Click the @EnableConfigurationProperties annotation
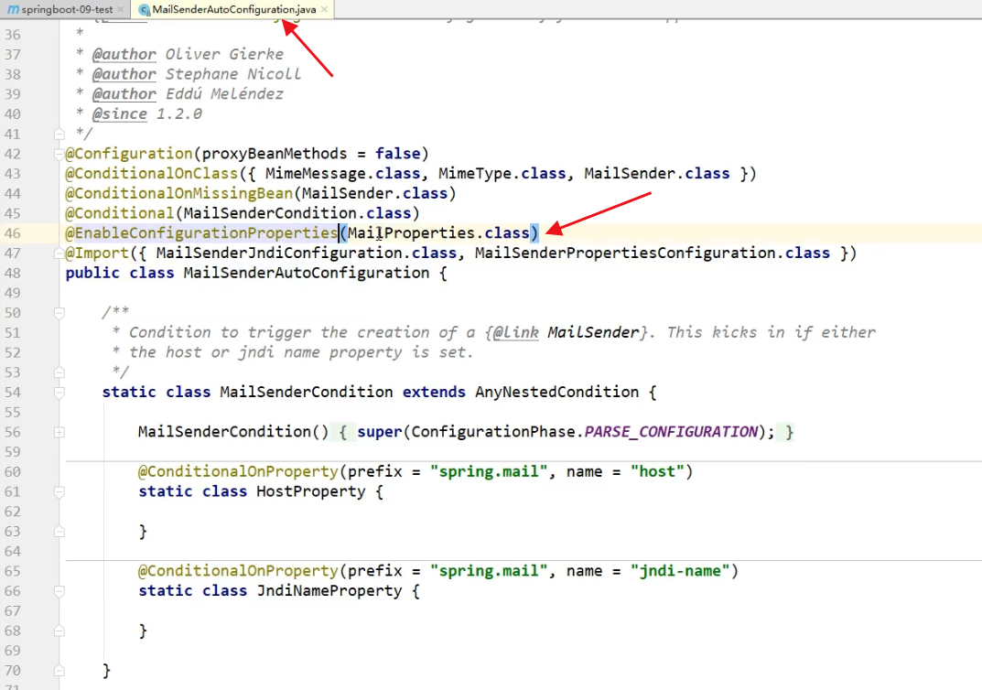The width and height of the screenshot is (982, 690). (201, 233)
